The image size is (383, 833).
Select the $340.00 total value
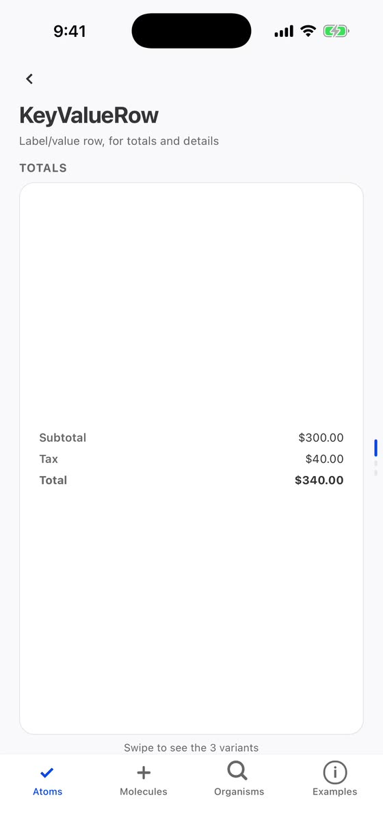click(319, 480)
